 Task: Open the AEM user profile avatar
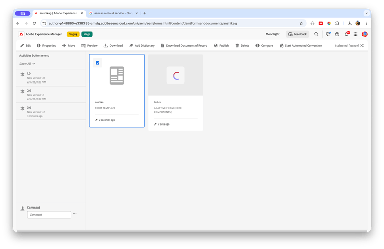click(x=365, y=34)
